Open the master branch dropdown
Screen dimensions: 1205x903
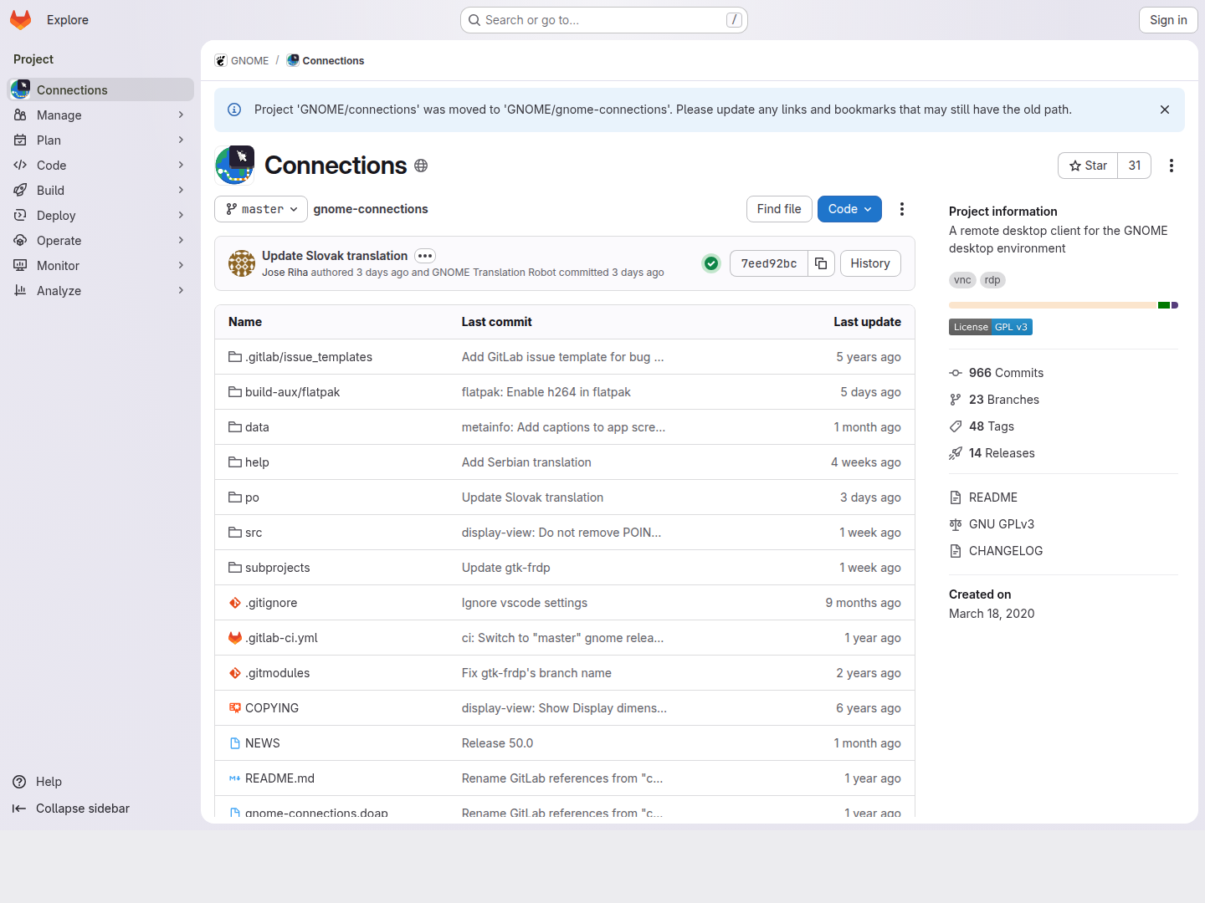261,209
